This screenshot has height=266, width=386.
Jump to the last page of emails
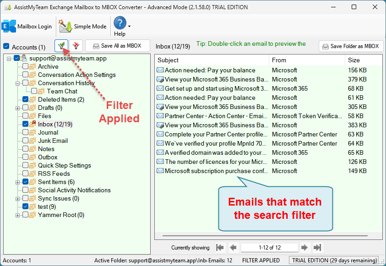pos(317,248)
